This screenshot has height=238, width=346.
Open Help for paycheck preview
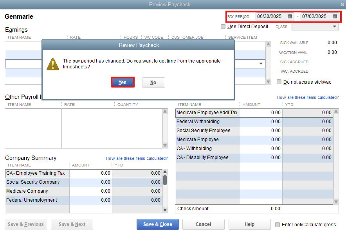[x=249, y=224]
